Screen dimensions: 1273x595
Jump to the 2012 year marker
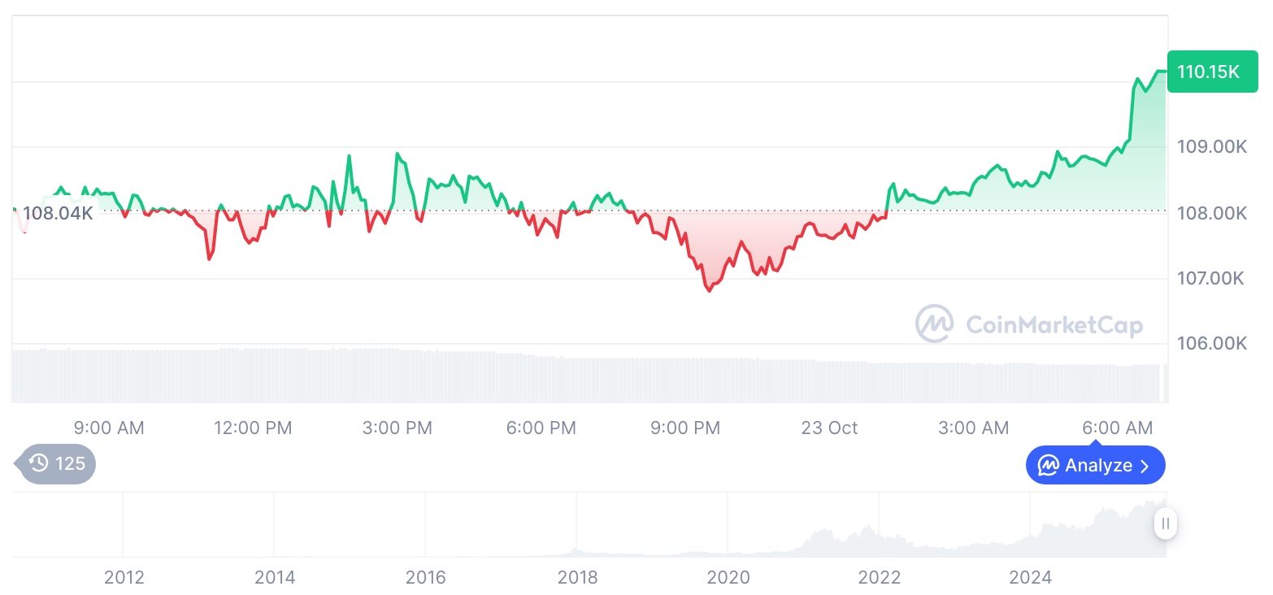pos(124,577)
